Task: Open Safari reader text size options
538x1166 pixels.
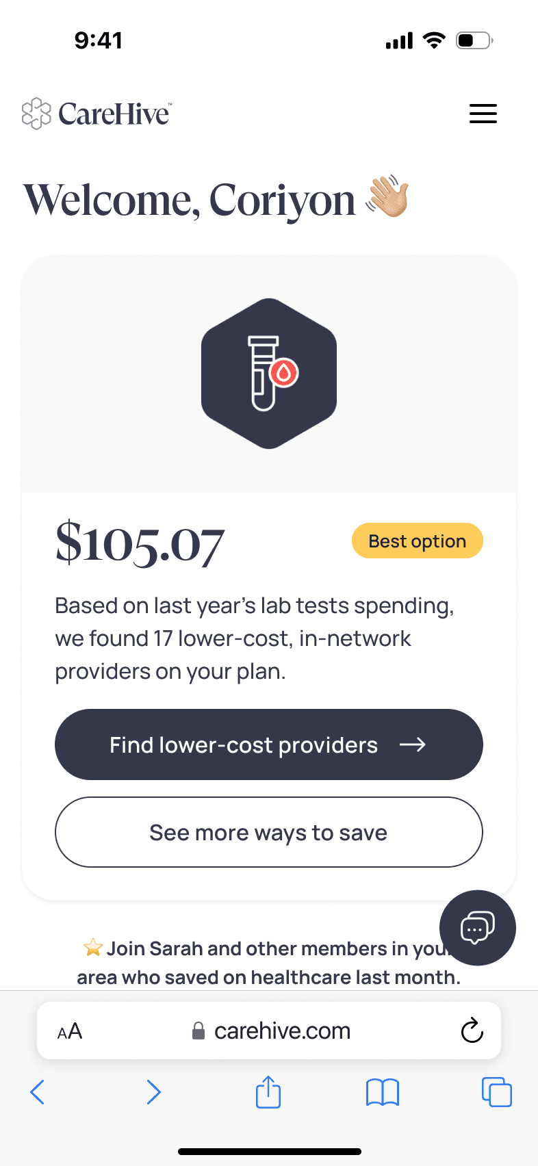Action: pos(70,1031)
